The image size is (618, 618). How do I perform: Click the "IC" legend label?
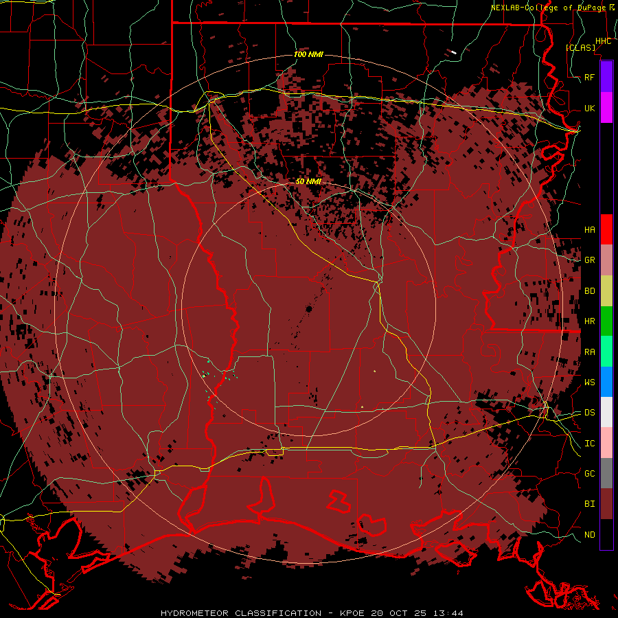tap(589, 444)
